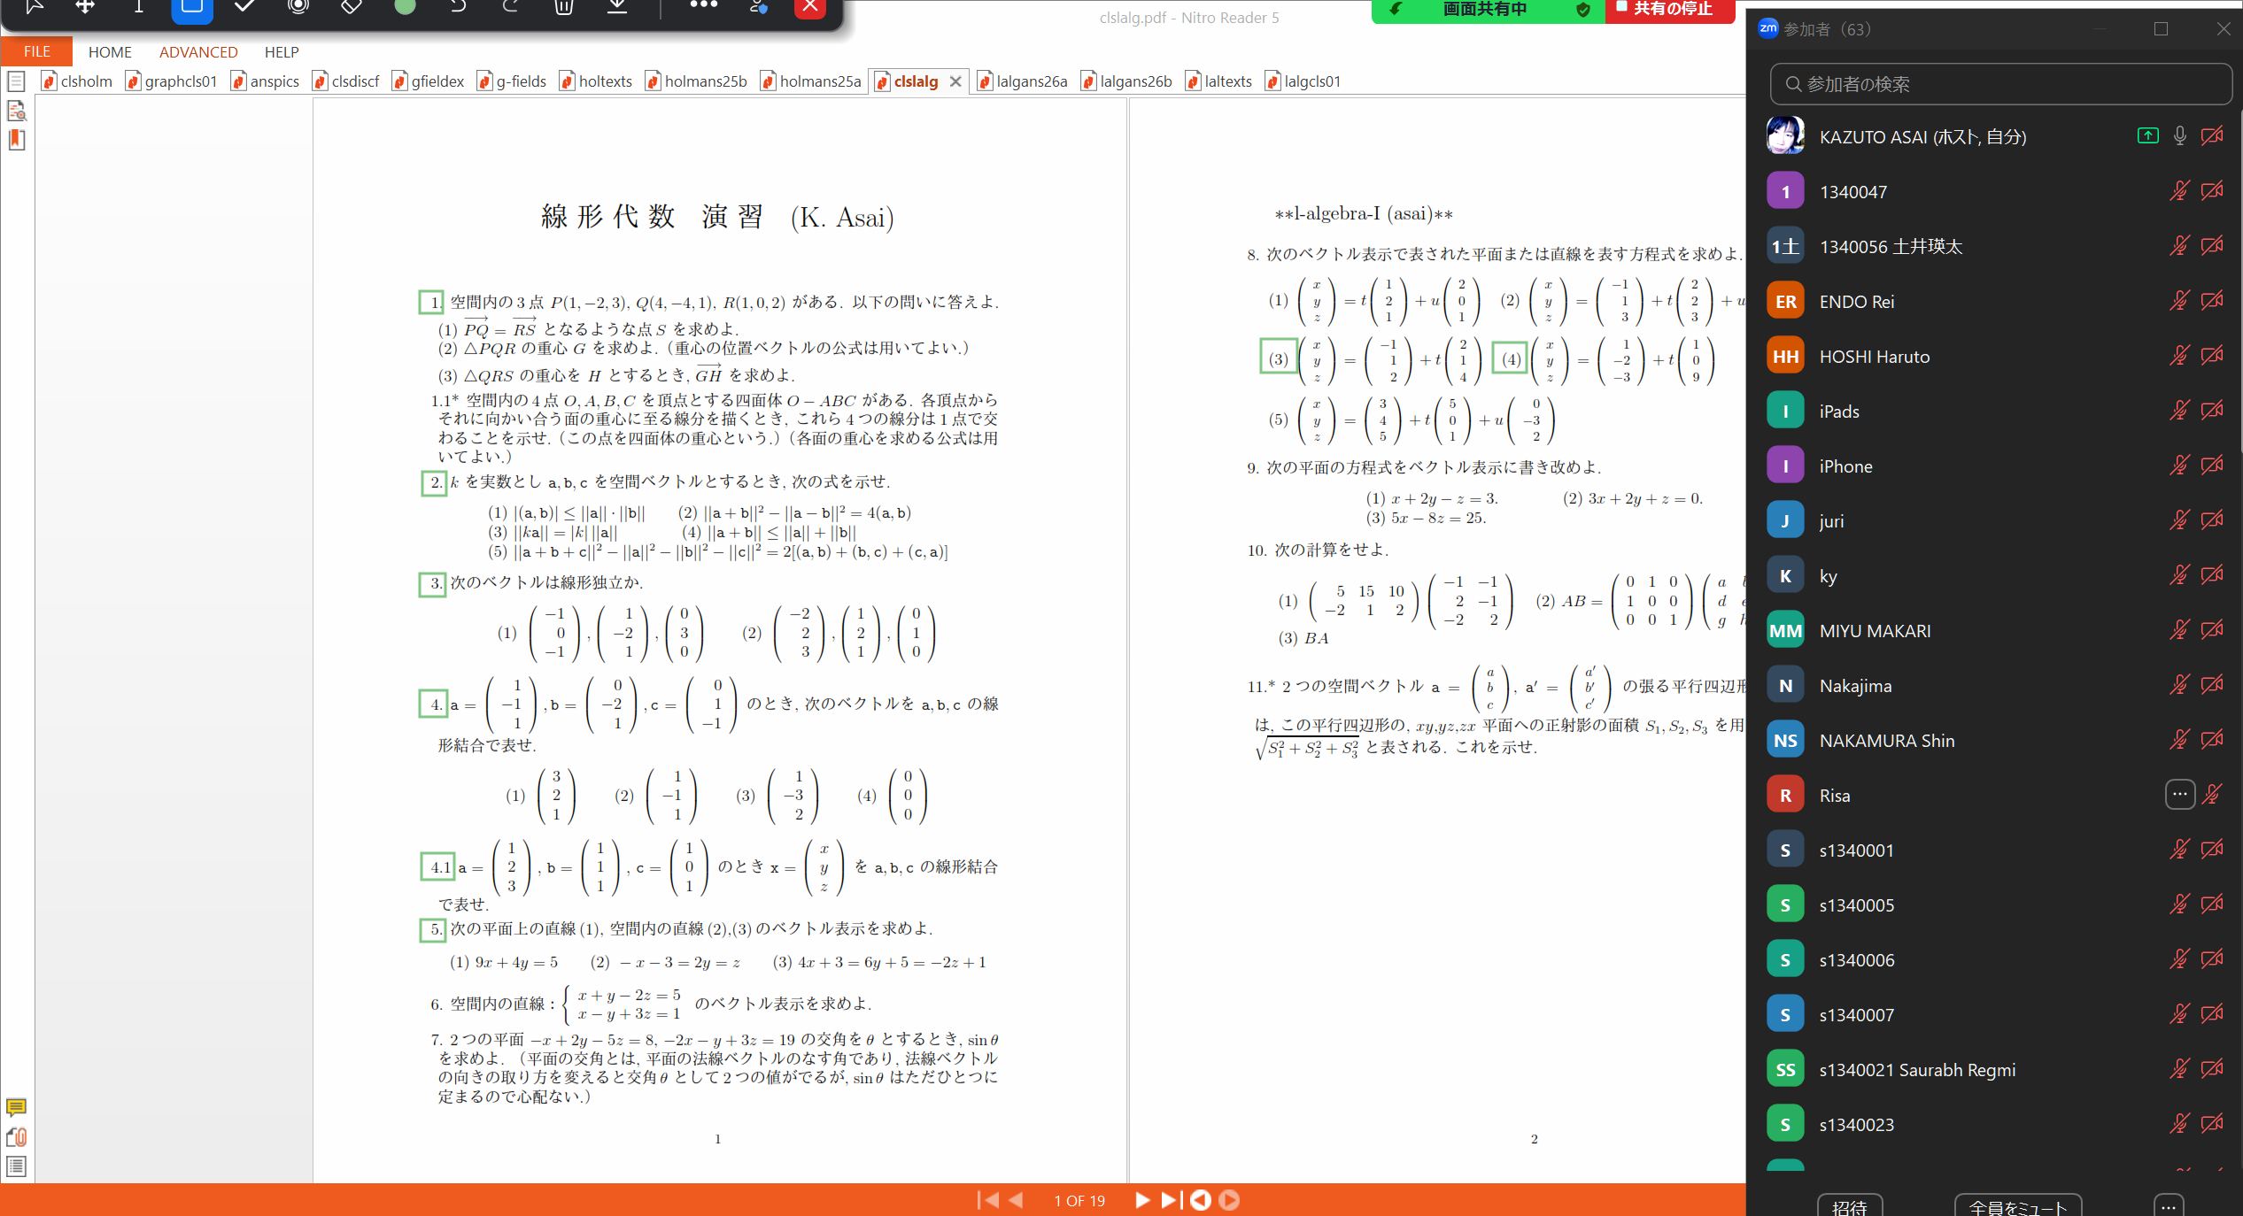This screenshot has height=1216, width=2243.
Task: Switch to the holmans25a document tab
Action: tap(811, 81)
